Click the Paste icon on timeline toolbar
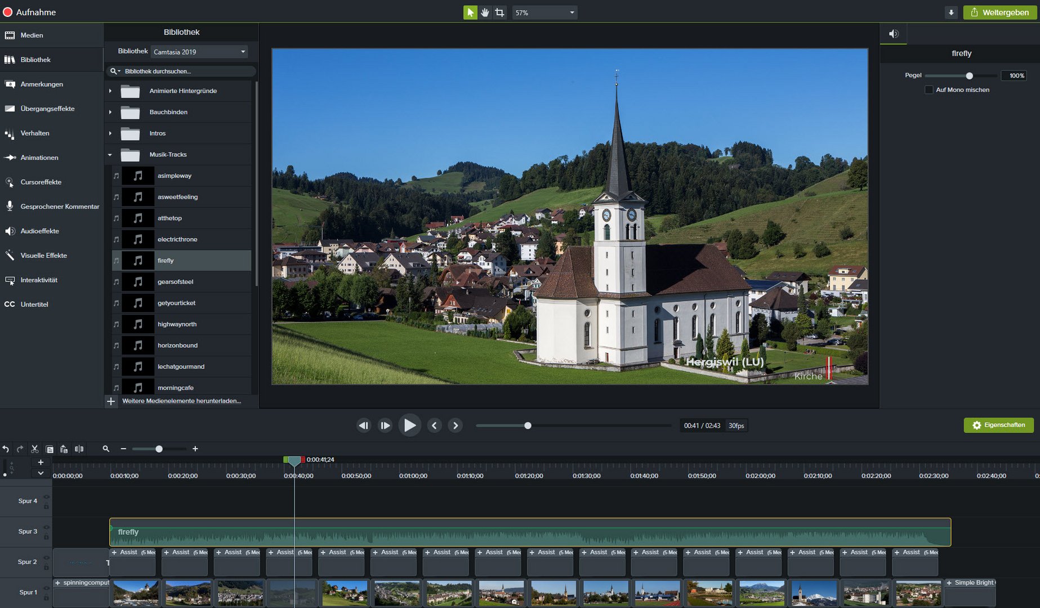This screenshot has height=608, width=1040. click(x=64, y=449)
